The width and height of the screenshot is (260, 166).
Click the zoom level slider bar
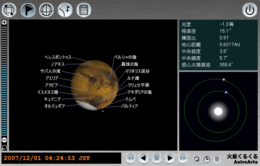[4, 81]
